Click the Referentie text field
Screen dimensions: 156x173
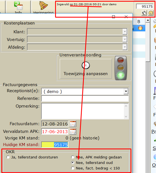tap(85, 98)
